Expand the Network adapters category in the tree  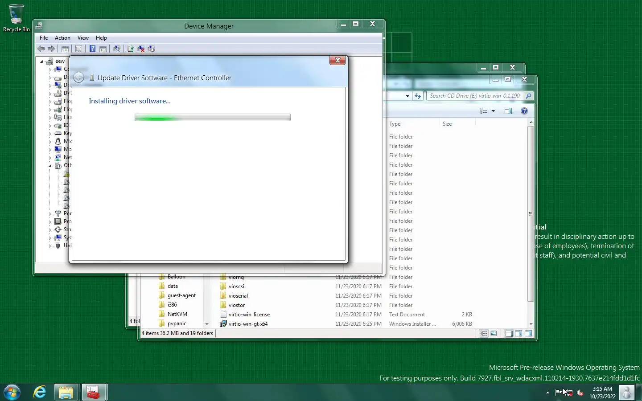click(50, 157)
